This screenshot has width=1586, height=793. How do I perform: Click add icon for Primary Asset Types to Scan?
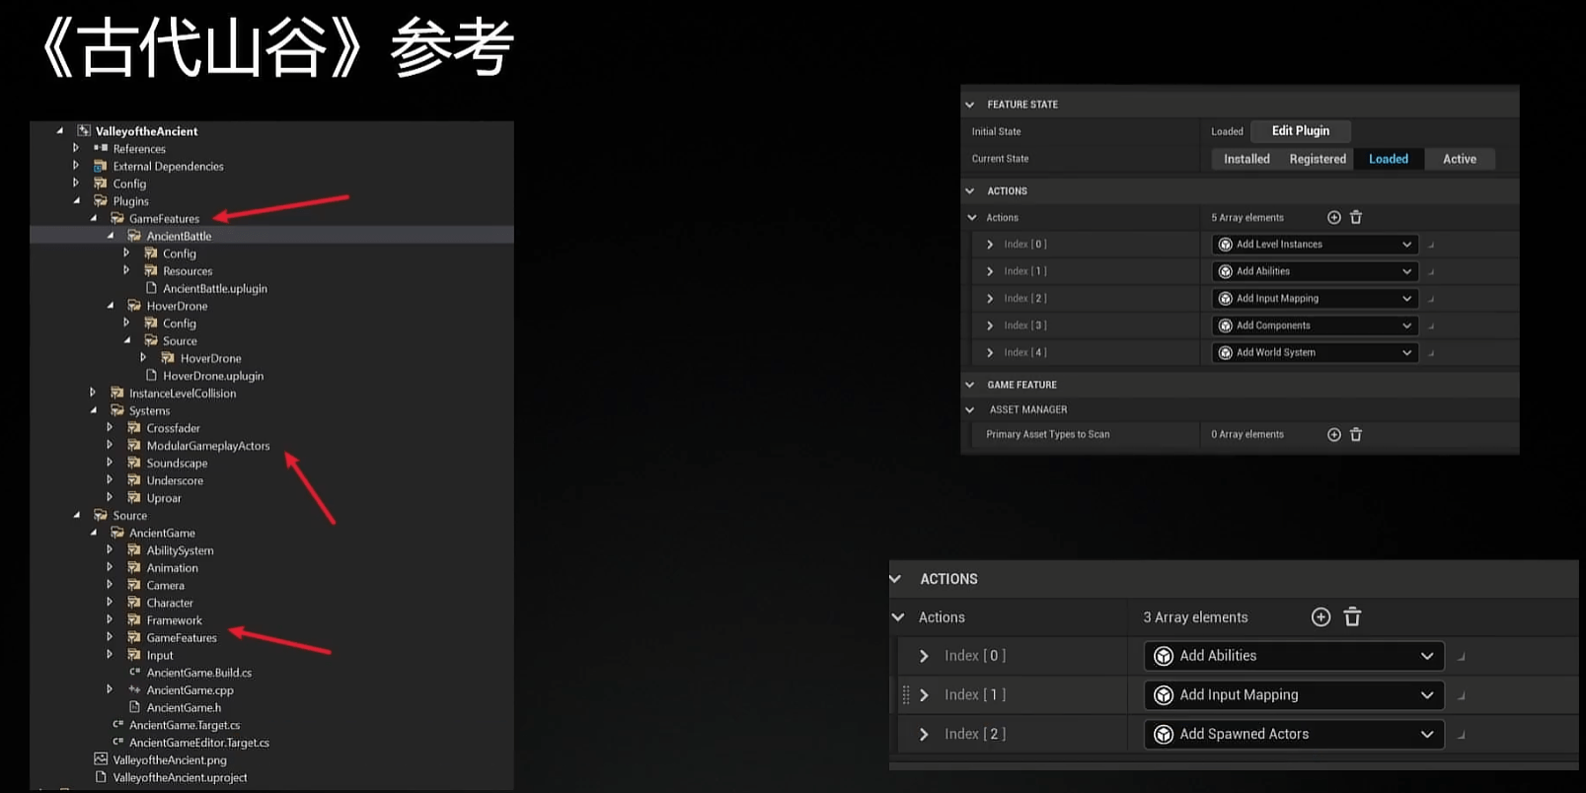1333,435
